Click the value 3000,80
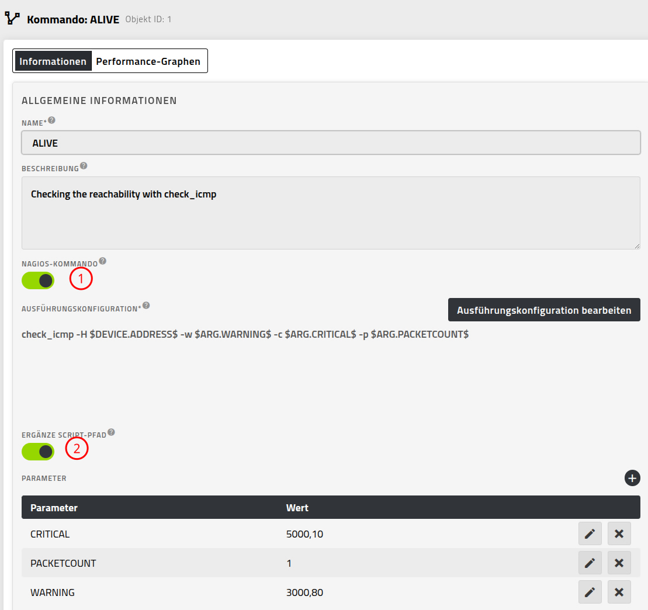Viewport: 648px width, 610px height. [x=304, y=592]
